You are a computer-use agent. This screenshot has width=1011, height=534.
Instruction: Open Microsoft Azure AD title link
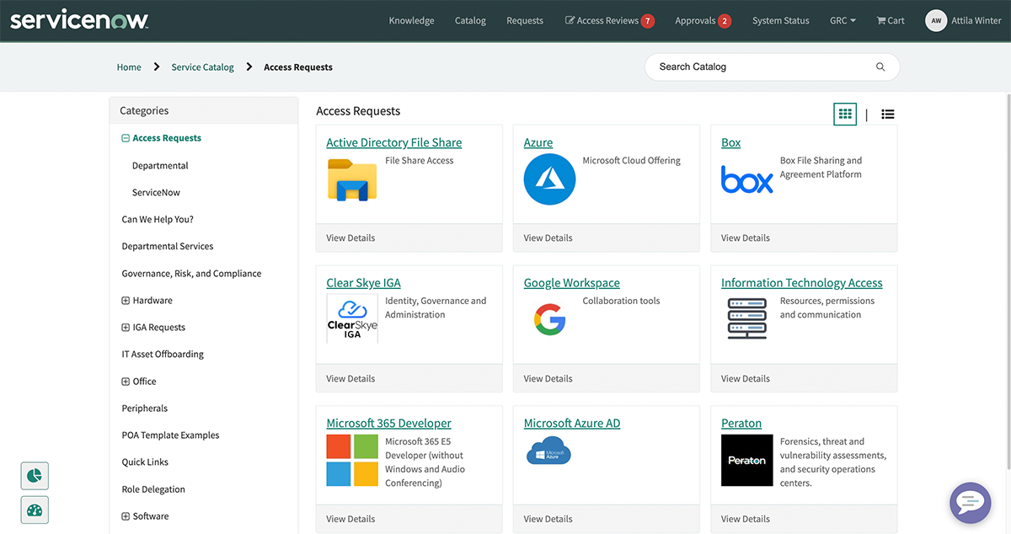tap(571, 424)
